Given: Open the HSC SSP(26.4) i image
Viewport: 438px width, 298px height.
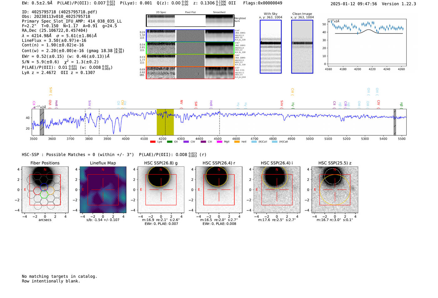Looking at the screenshot, I should point(277,190).
